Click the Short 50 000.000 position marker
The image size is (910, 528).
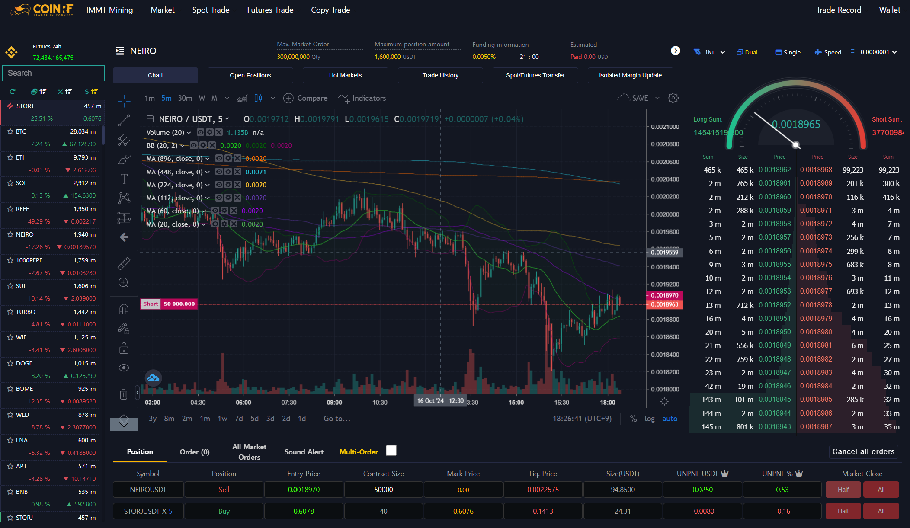(x=169, y=304)
